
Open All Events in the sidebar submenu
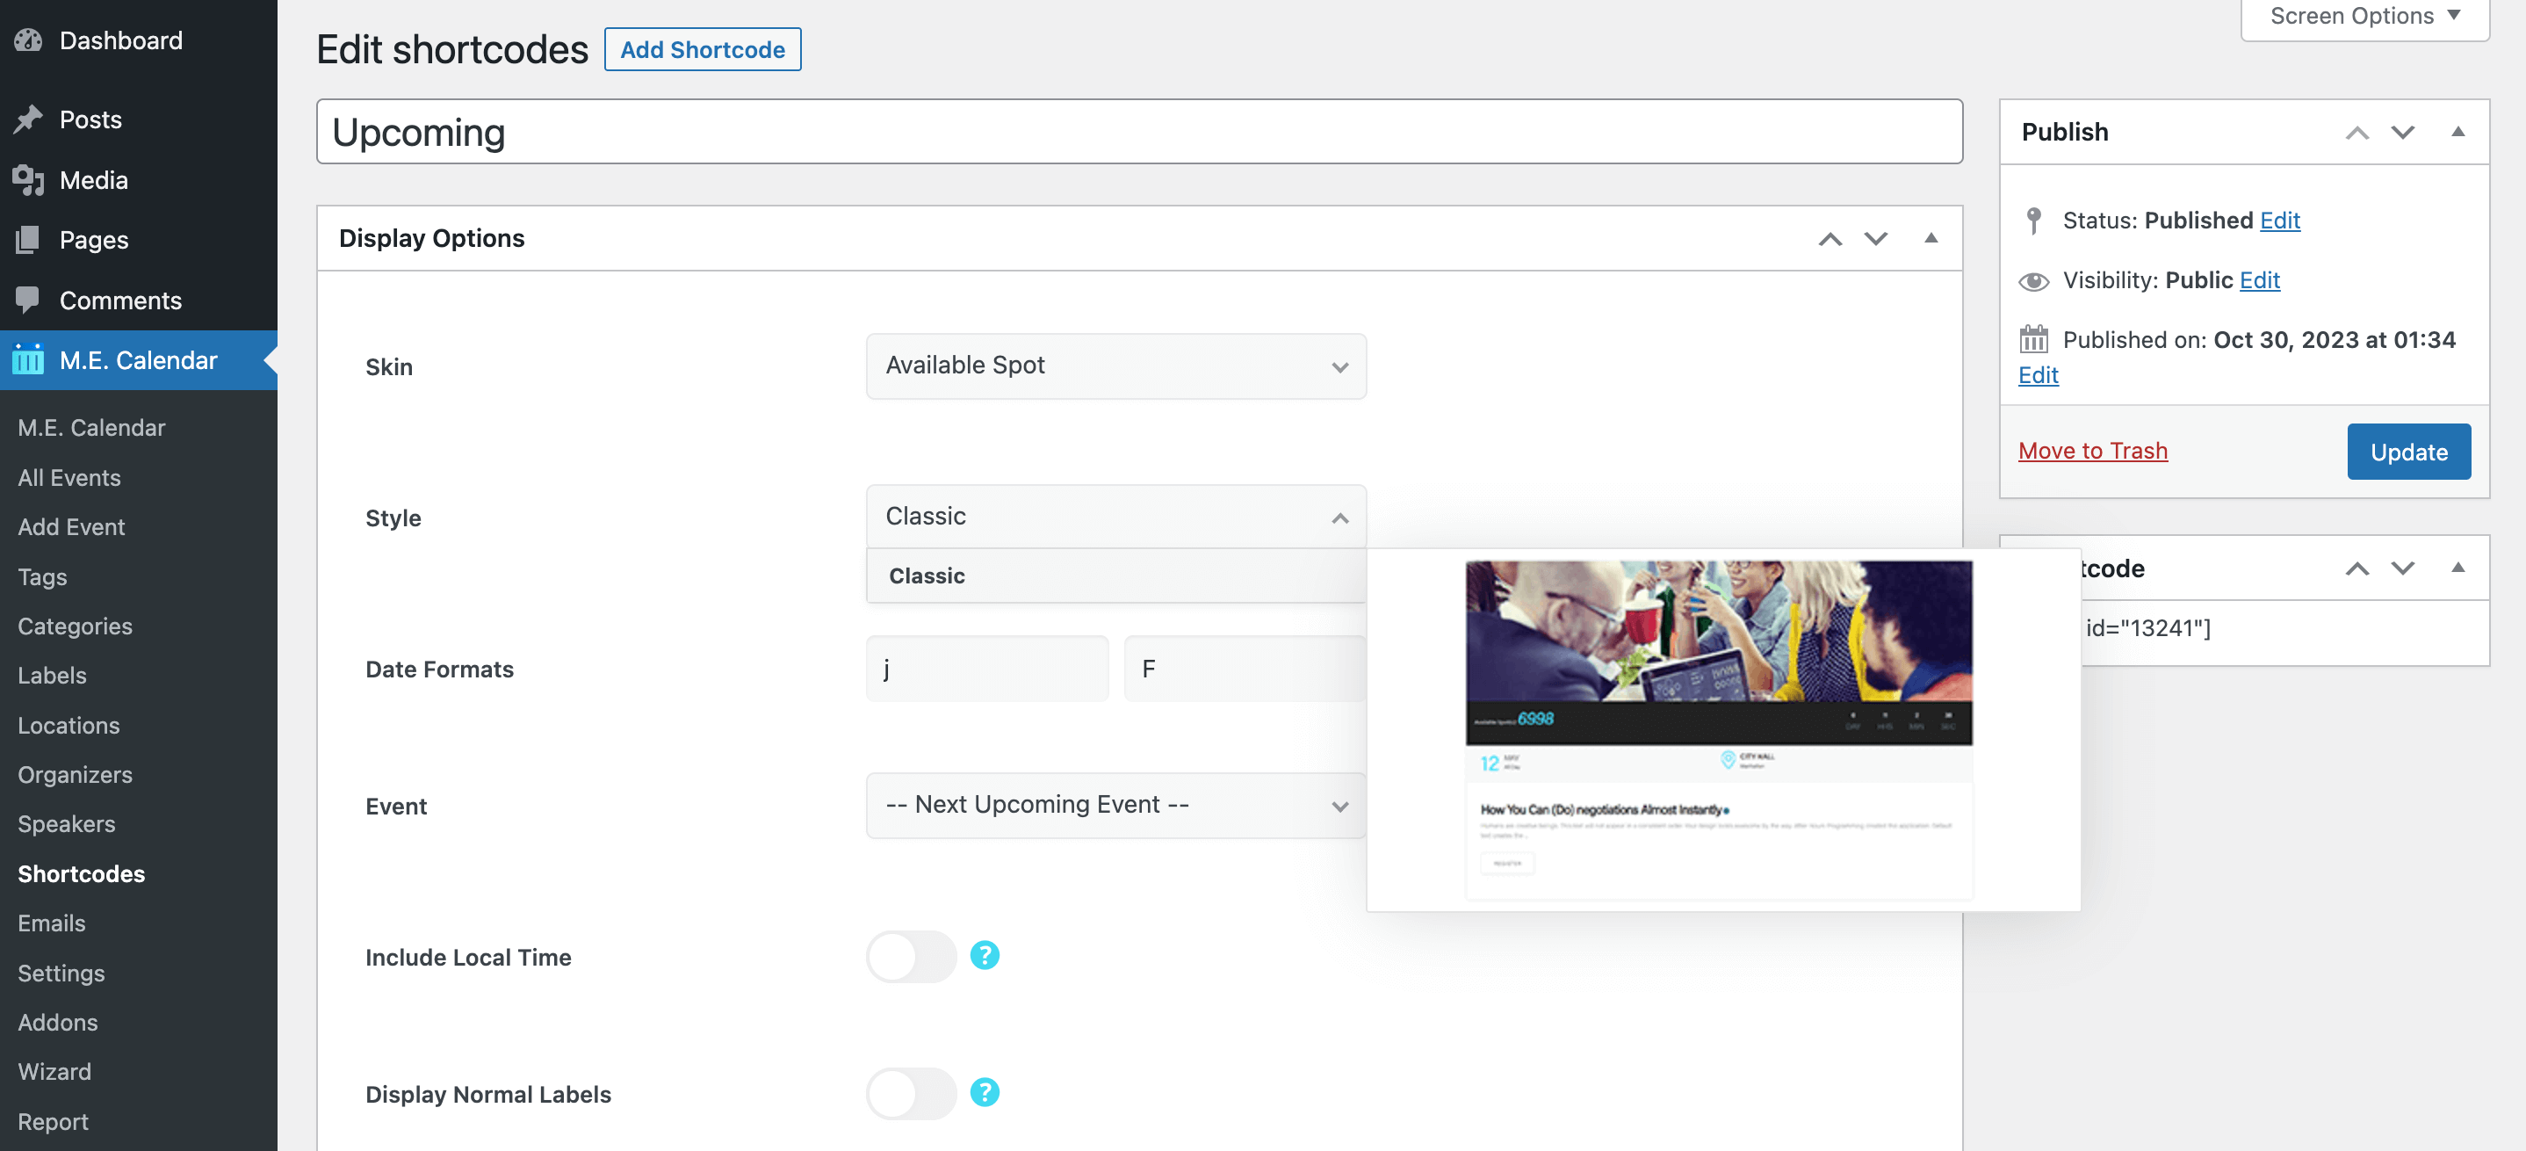point(69,478)
